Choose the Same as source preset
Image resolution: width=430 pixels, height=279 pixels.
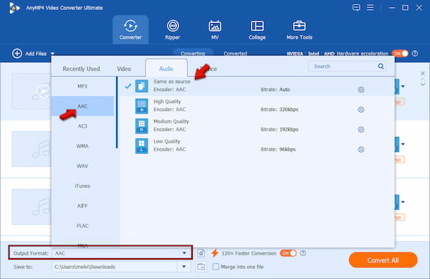click(x=257, y=86)
